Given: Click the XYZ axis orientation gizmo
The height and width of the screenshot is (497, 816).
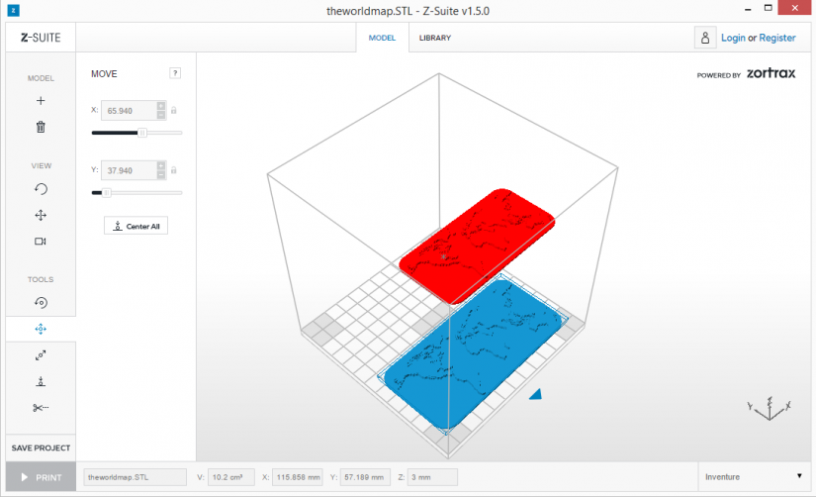Looking at the screenshot, I should [770, 409].
